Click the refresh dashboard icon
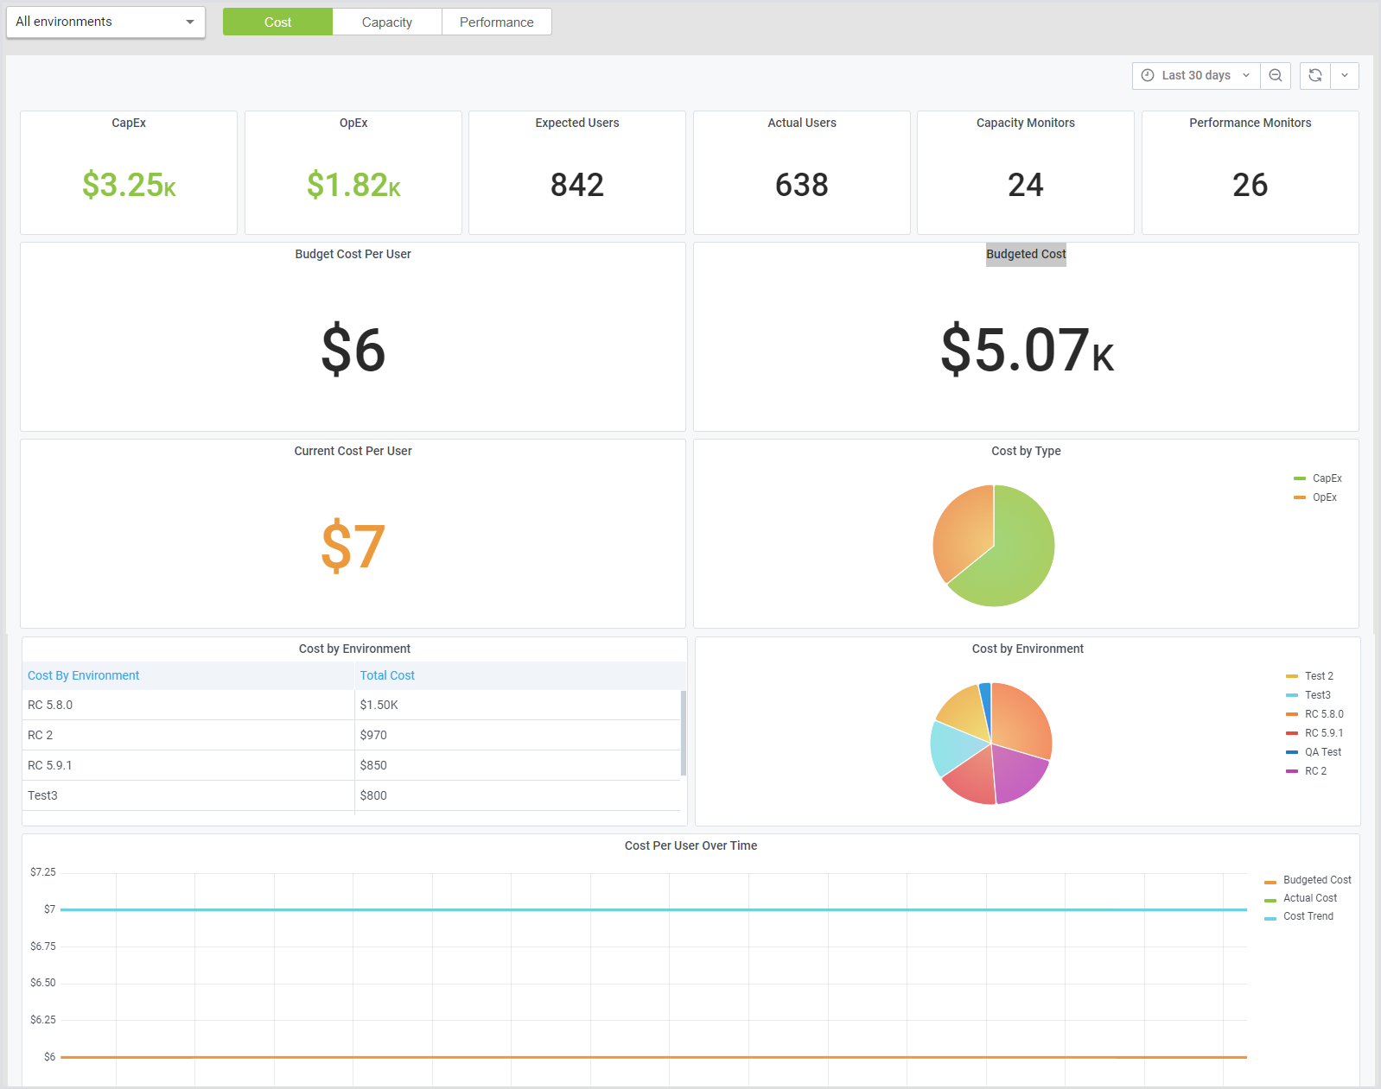 pyautogui.click(x=1314, y=76)
